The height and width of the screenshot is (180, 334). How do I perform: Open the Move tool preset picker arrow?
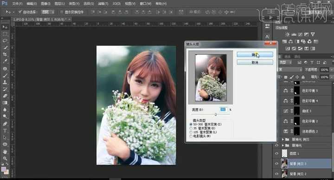click(13, 12)
